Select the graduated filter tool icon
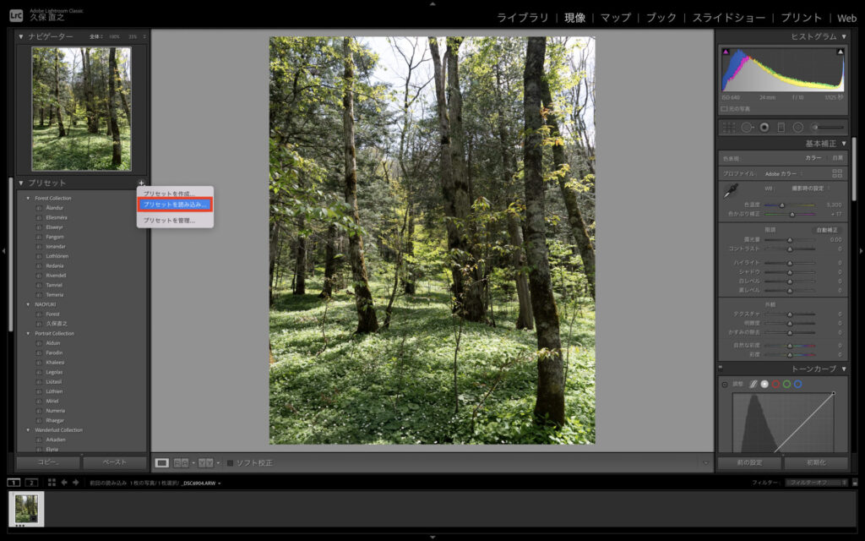Viewport: 865px width, 541px height. click(781, 128)
